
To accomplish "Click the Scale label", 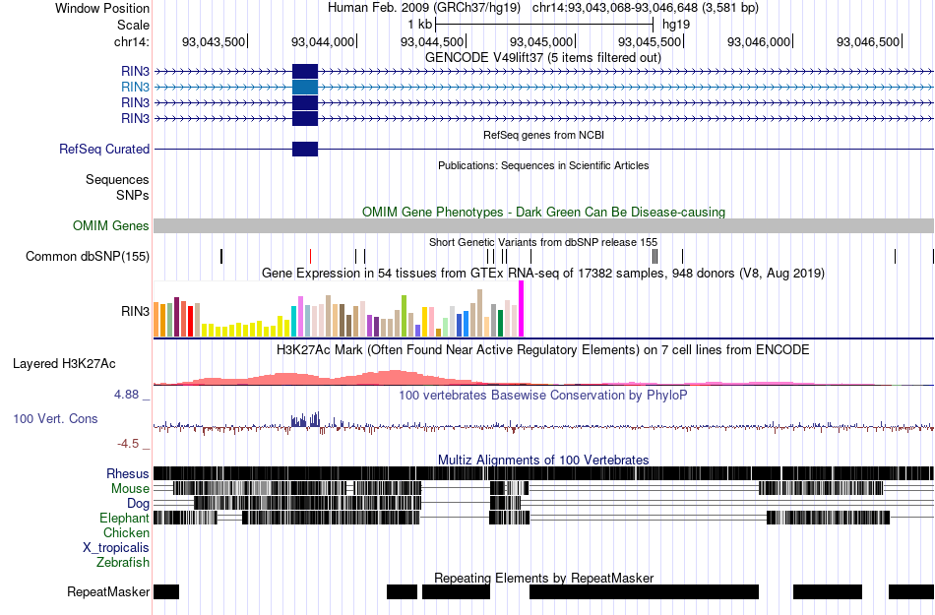I will coord(133,25).
